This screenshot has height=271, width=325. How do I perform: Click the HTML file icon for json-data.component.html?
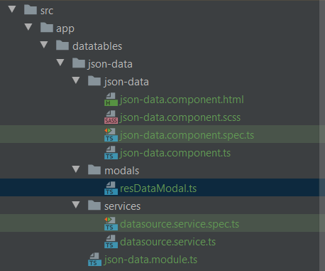[x=111, y=100]
